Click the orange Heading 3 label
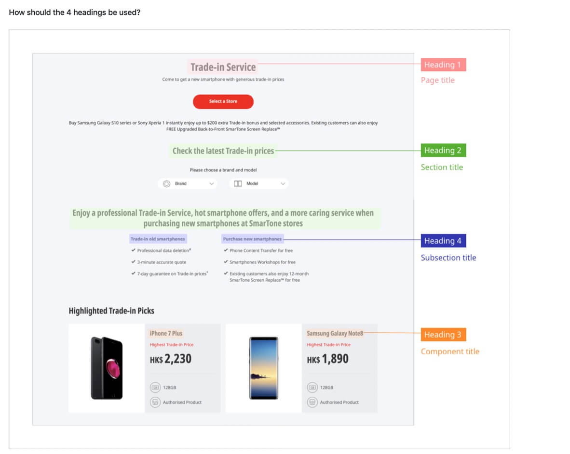 tap(443, 335)
